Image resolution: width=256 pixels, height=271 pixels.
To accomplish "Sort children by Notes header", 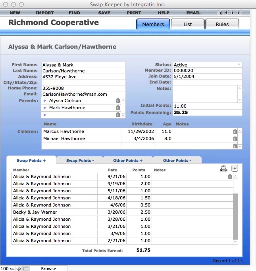I will 182,124.
